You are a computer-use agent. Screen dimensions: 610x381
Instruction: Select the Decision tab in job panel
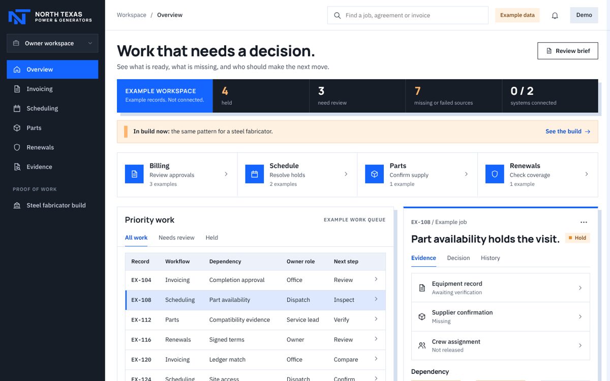pos(459,258)
